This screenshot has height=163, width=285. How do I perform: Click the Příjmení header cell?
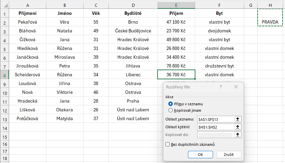[x=28, y=13]
